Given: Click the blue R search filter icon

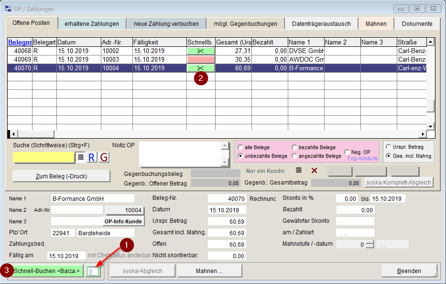Looking at the screenshot, I should click(91, 157).
